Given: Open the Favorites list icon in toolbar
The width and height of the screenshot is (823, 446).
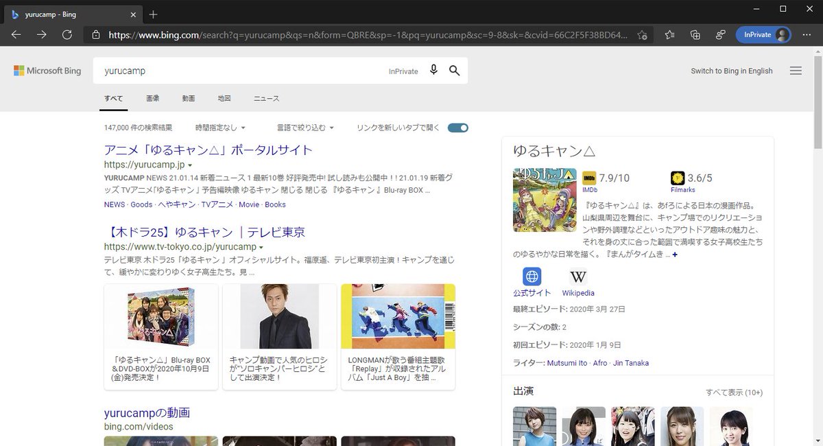Looking at the screenshot, I should click(669, 34).
